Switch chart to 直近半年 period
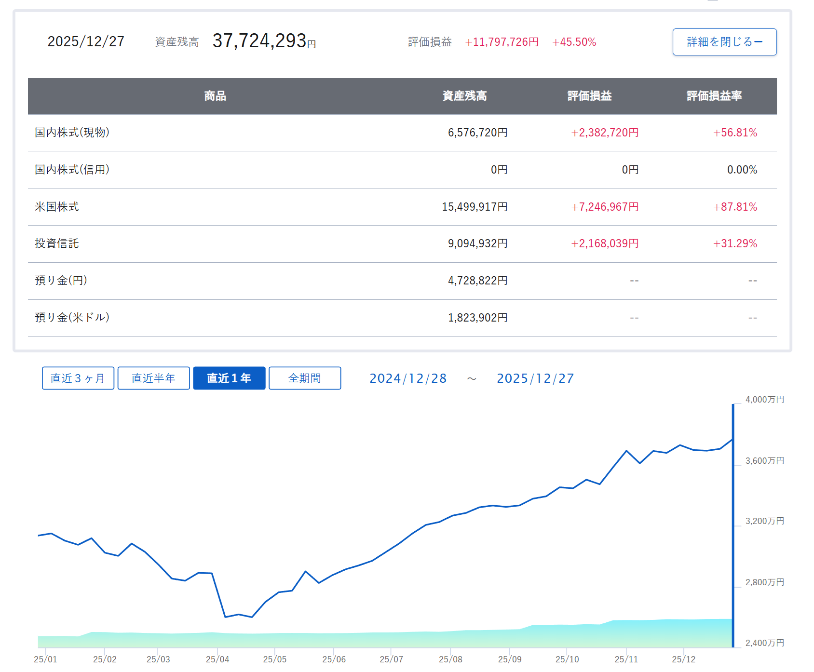Image resolution: width=814 pixels, height=672 pixels. point(153,378)
